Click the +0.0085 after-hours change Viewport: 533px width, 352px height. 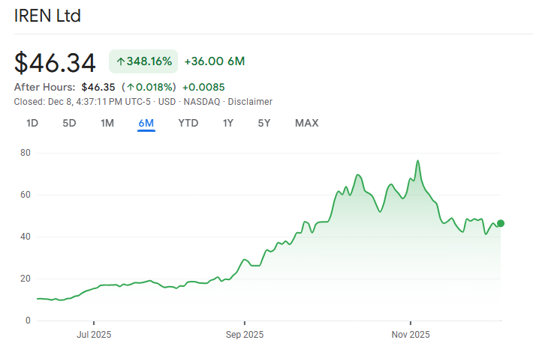[203, 87]
